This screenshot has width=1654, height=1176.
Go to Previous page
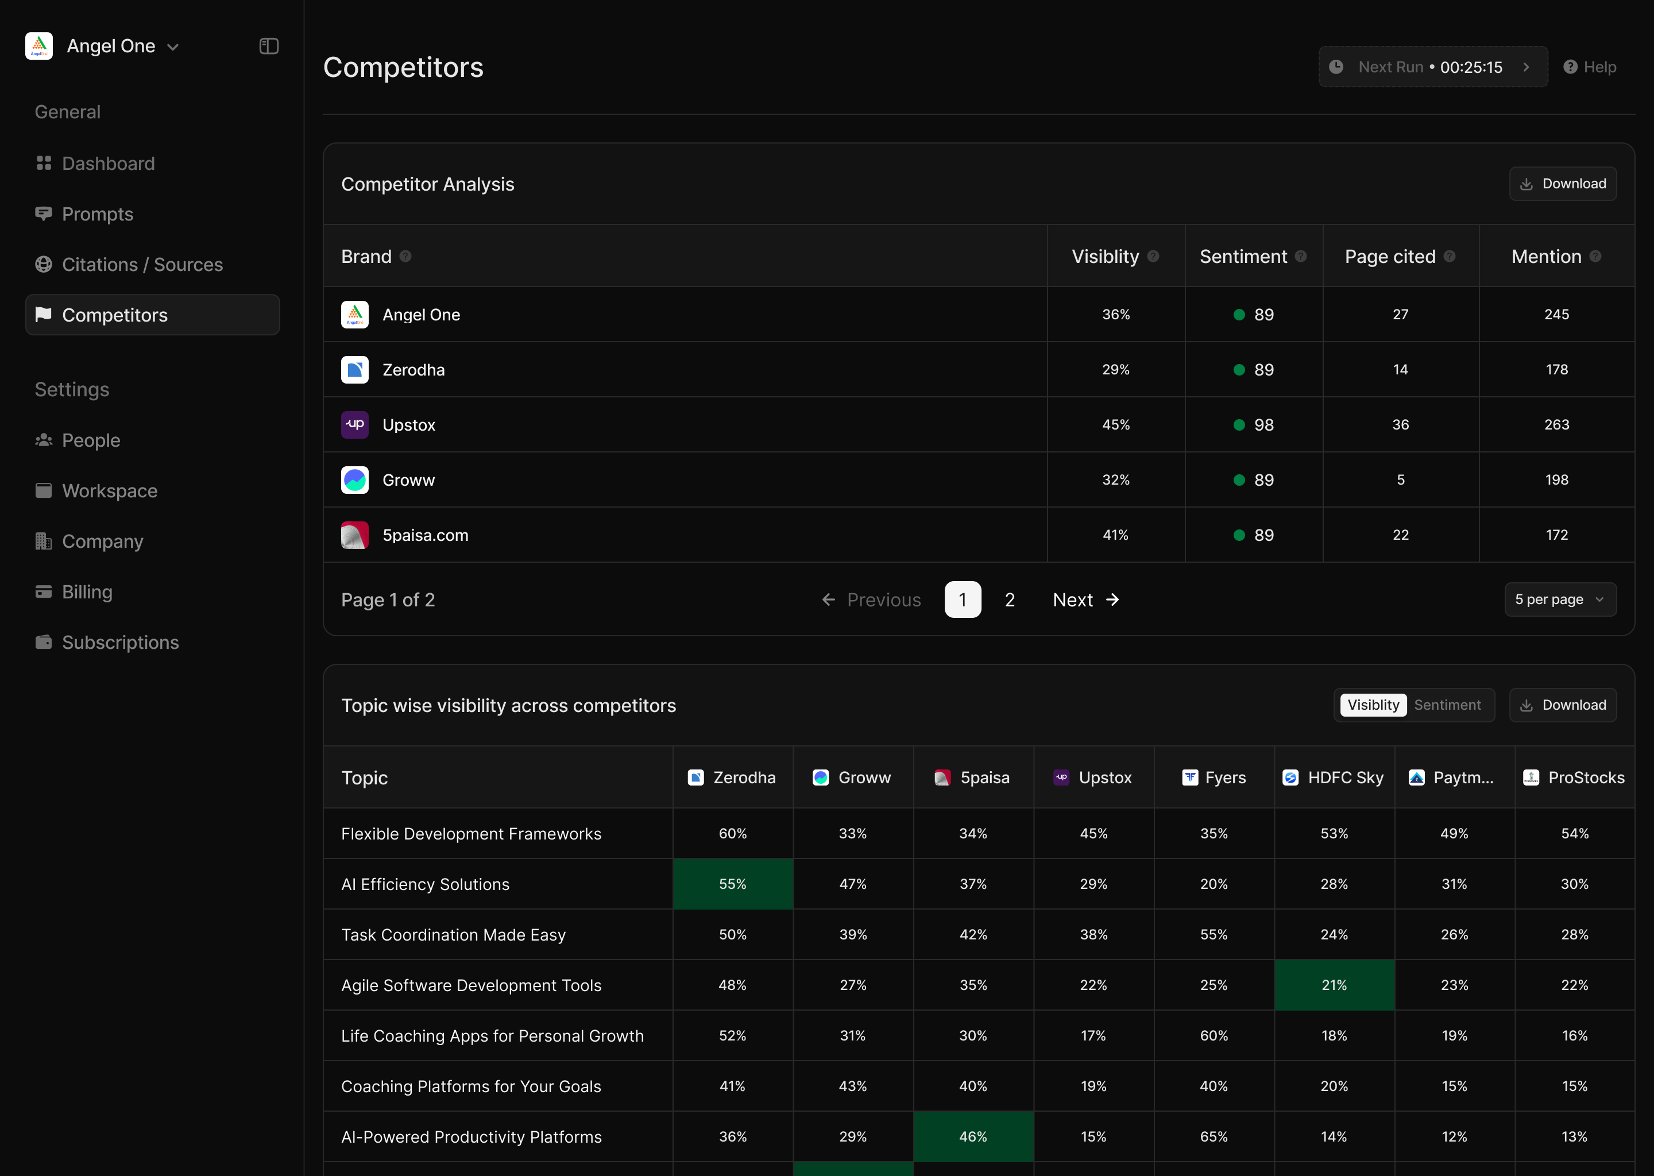pyautogui.click(x=871, y=599)
